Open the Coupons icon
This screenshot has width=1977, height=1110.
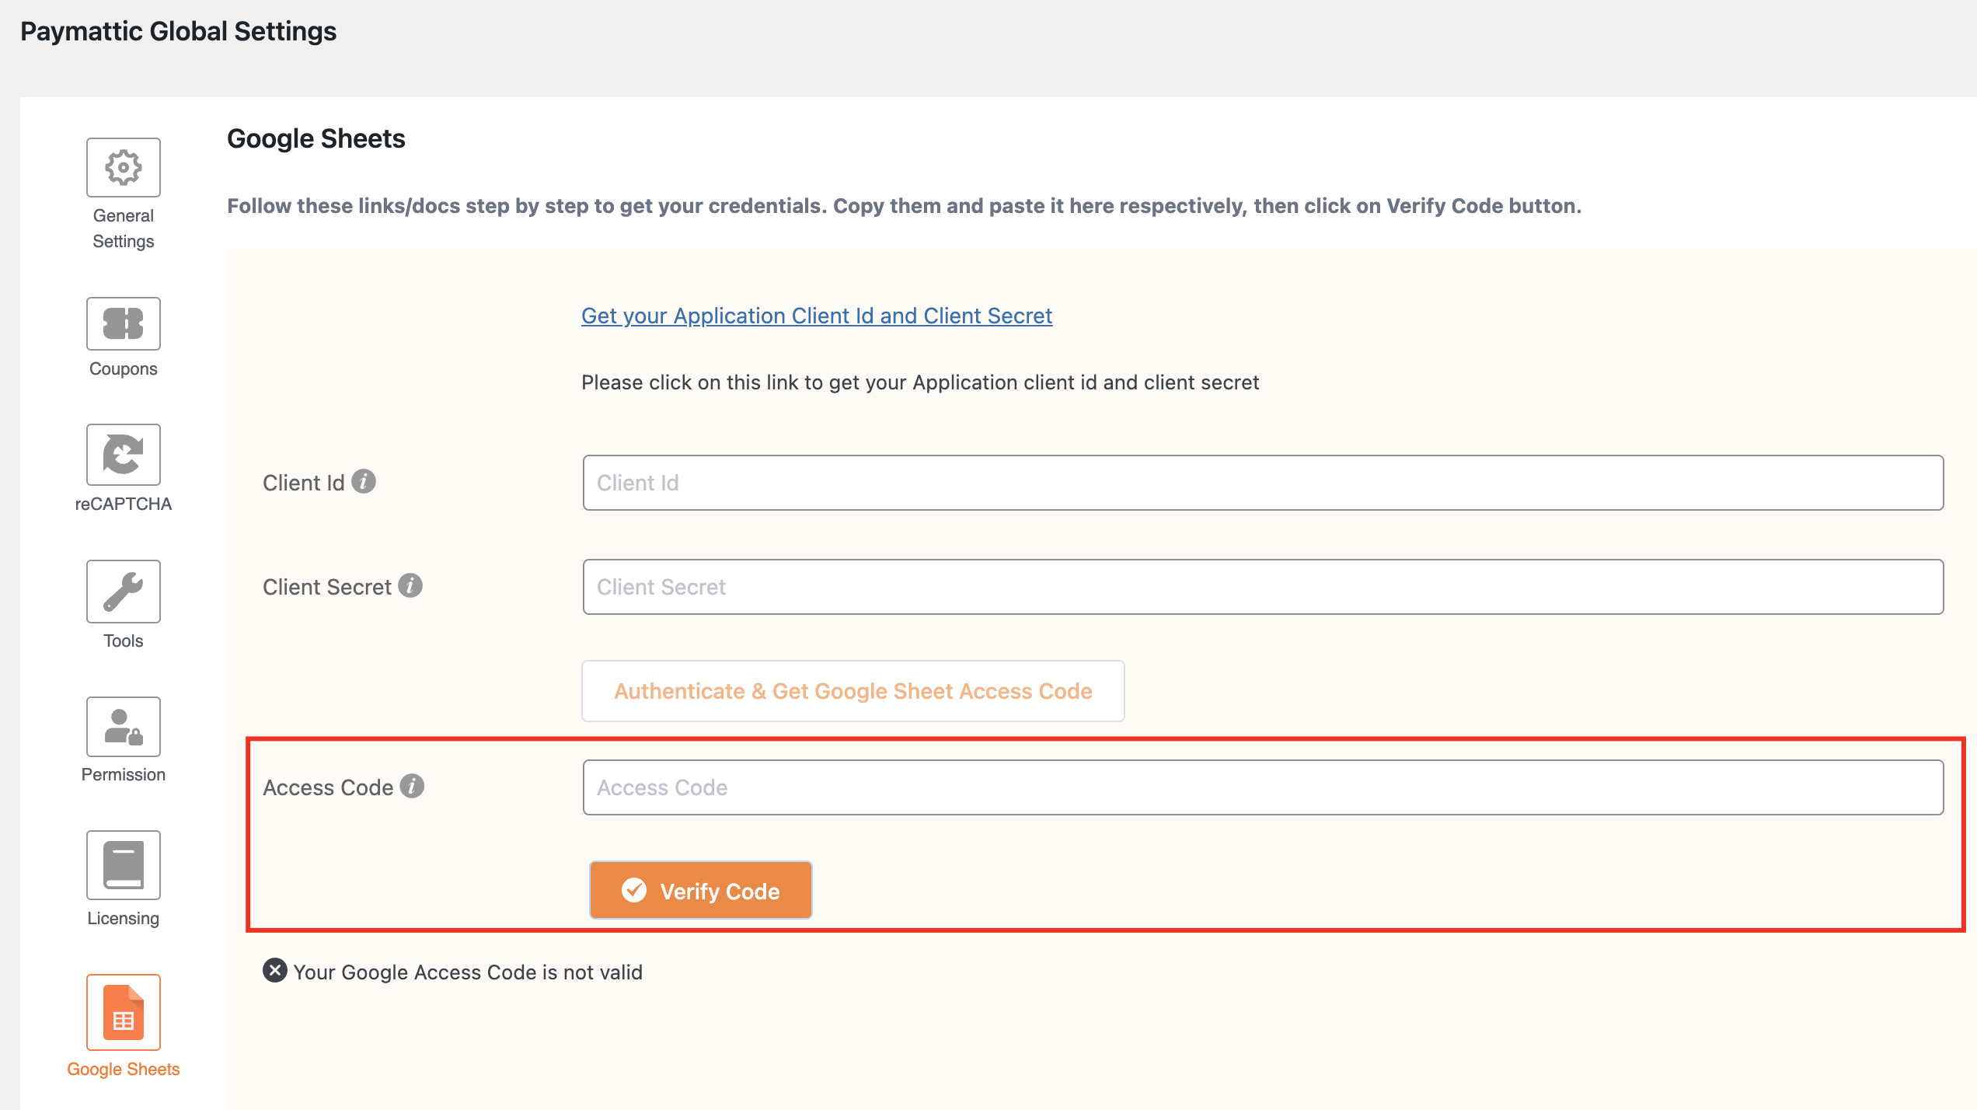123,323
